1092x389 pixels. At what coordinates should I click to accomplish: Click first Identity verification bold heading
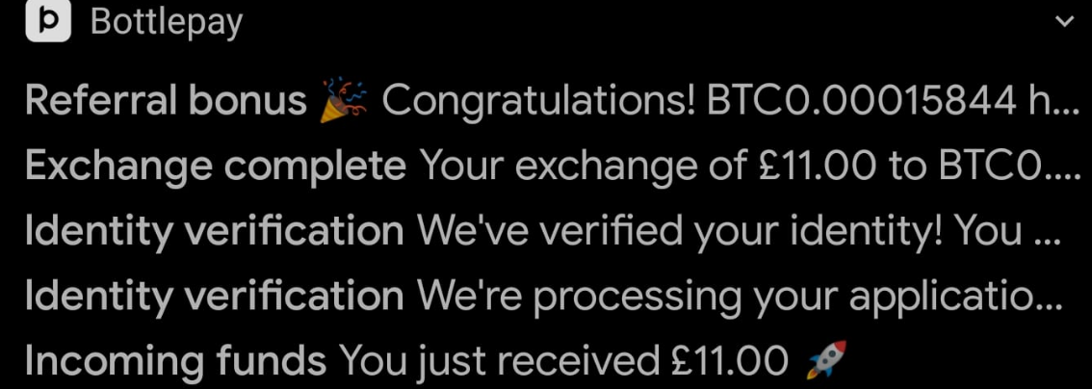(214, 231)
